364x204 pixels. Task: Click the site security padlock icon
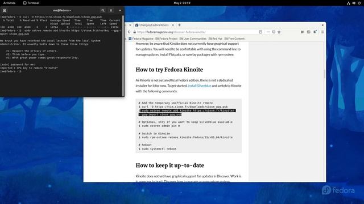[134, 32]
